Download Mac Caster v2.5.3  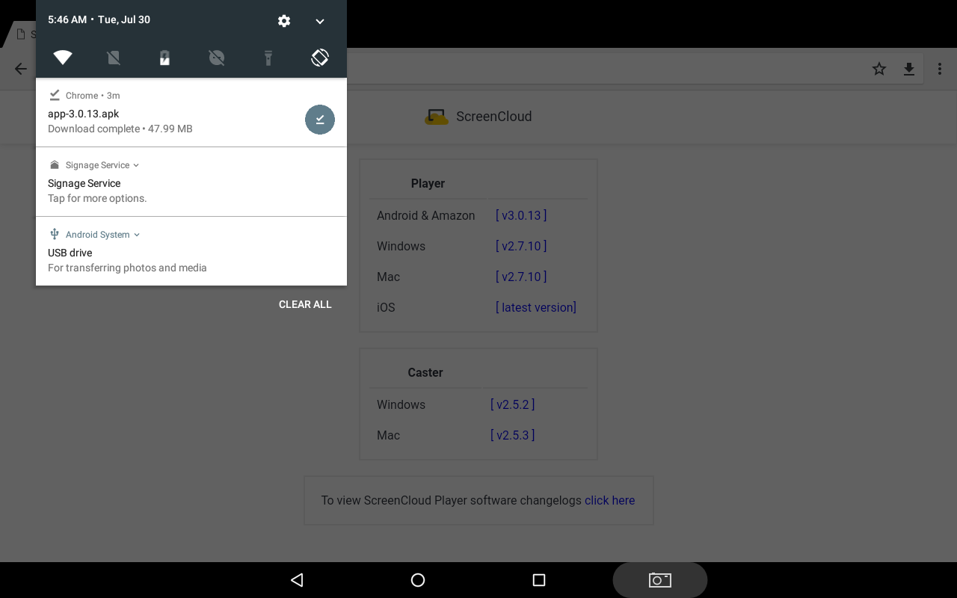pyautogui.click(x=513, y=435)
